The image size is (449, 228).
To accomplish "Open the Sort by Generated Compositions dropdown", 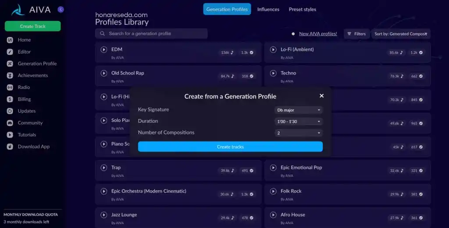I will coord(401,34).
